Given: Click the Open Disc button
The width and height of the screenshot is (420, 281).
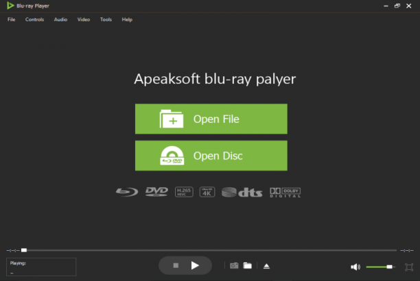Looking at the screenshot, I should tap(211, 156).
